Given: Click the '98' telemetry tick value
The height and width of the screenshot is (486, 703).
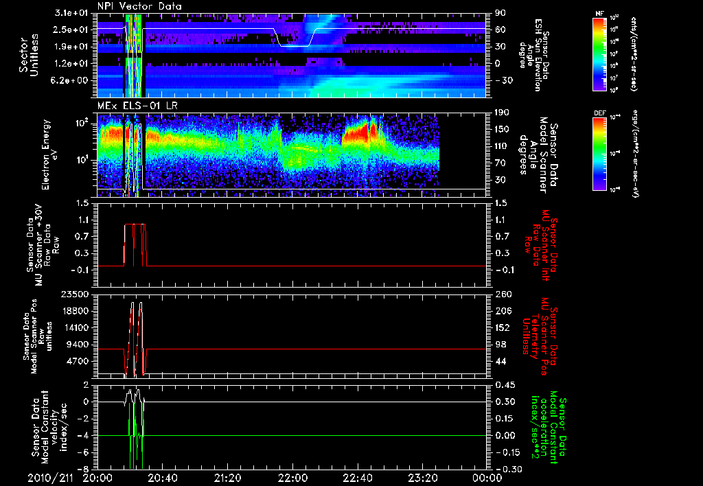Looking at the screenshot, I should tap(500, 345).
